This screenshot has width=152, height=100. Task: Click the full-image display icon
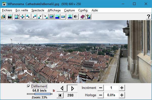[57, 17]
